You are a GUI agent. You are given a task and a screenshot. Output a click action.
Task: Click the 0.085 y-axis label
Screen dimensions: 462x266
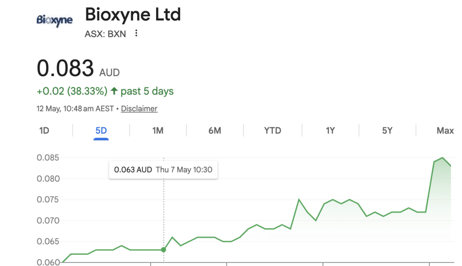(x=48, y=158)
